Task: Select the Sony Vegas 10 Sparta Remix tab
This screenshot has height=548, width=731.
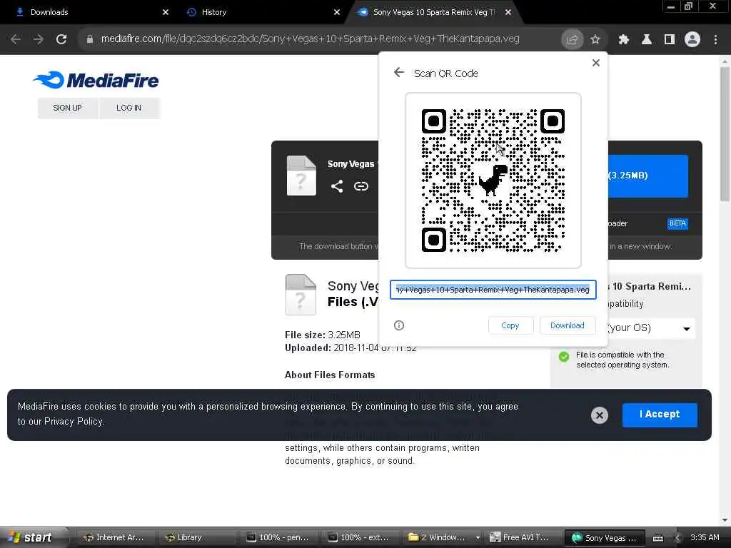Action: [x=433, y=12]
